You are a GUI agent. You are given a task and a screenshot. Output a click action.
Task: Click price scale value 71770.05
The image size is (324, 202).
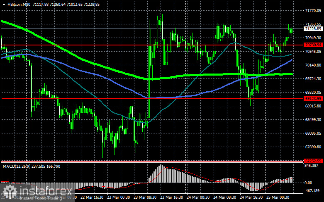point(313,11)
